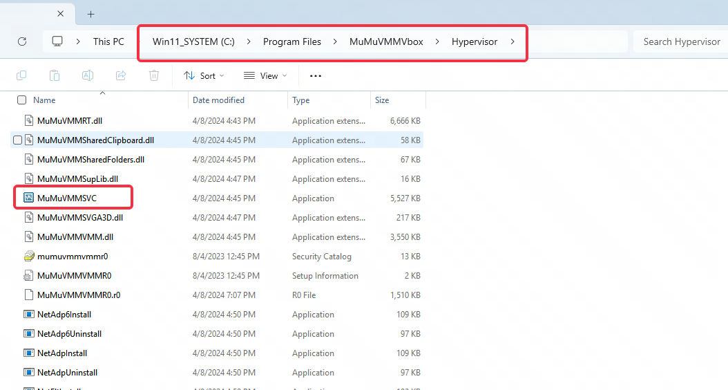This screenshot has width=728, height=390.
Task: Click the monitor icon in address bar
Action: pyautogui.click(x=57, y=41)
